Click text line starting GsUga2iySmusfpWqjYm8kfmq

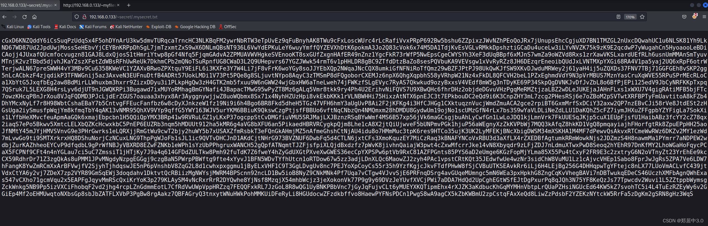click(x=354, y=110)
